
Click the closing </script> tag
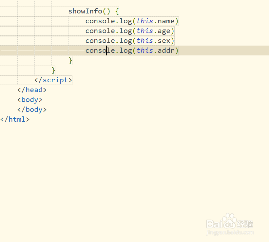(53, 80)
